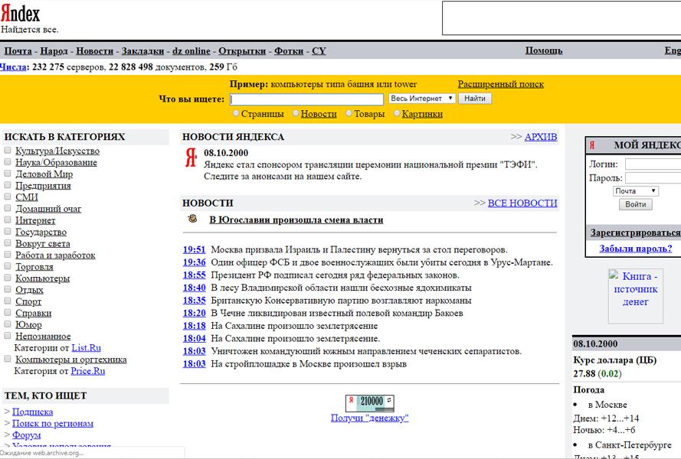681x459 pixels.
Task: Check the Культура/Искусство category checkbox
Action: (x=8, y=151)
